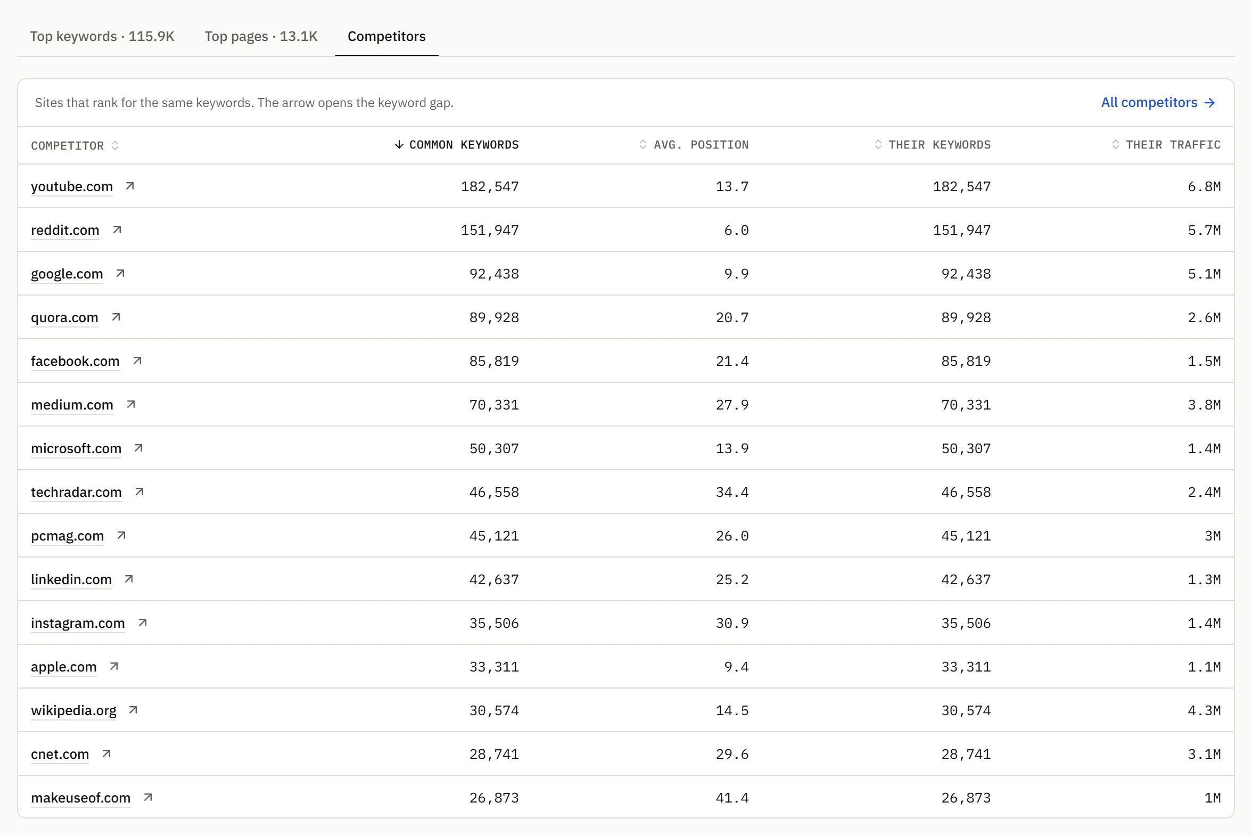This screenshot has height=835, width=1252.
Task: Open keyword gap arrow for quora.com
Action: point(116,317)
